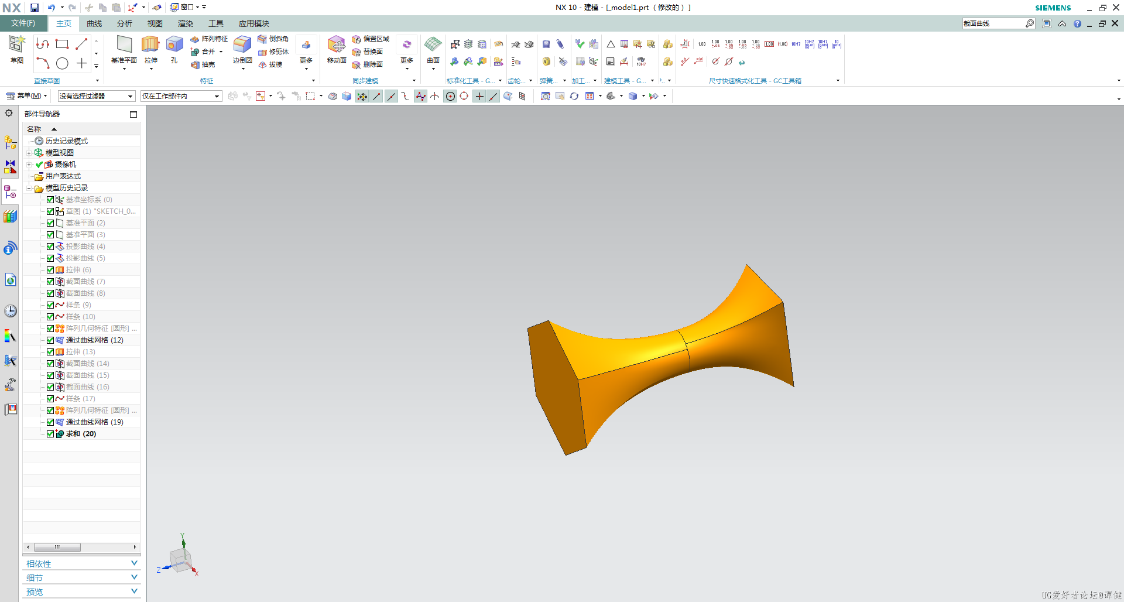The width and height of the screenshot is (1124, 602).
Task: Switch to the 应用模块 ribbon tab
Action: click(x=253, y=23)
